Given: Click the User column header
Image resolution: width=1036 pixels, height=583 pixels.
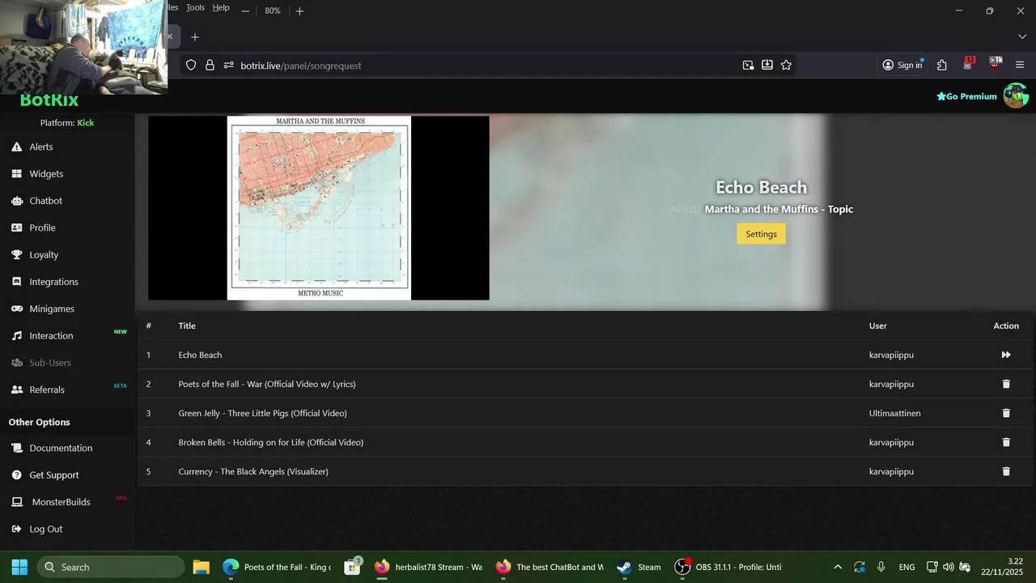Looking at the screenshot, I should (x=877, y=326).
